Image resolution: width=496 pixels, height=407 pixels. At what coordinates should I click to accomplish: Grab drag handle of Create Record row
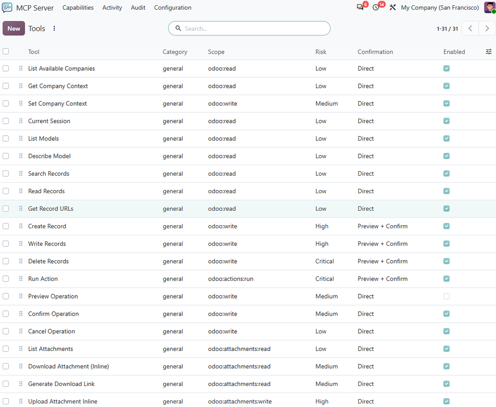click(21, 226)
